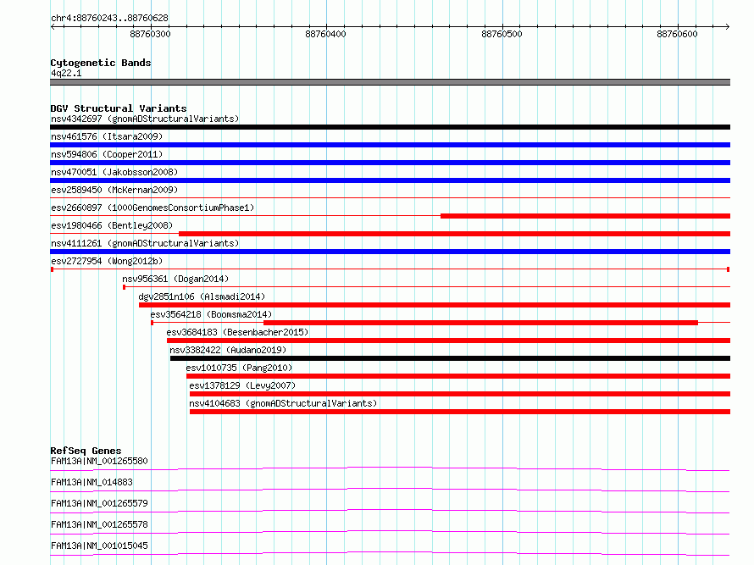This screenshot has height=565, width=754.
Task: Open variant nsv3382422 (Audano2019) label
Action: click(228, 350)
